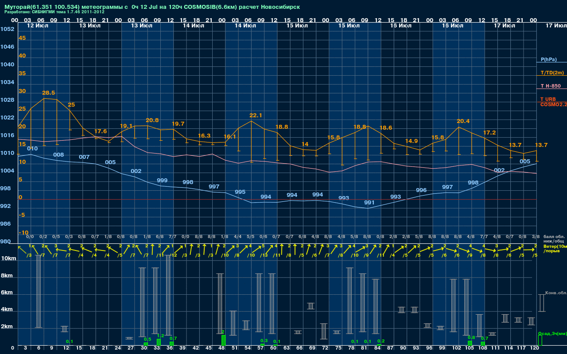The height and width of the screenshot is (354, 567).
Task: Click the /13 wind gust value
Action: pos(264,255)
